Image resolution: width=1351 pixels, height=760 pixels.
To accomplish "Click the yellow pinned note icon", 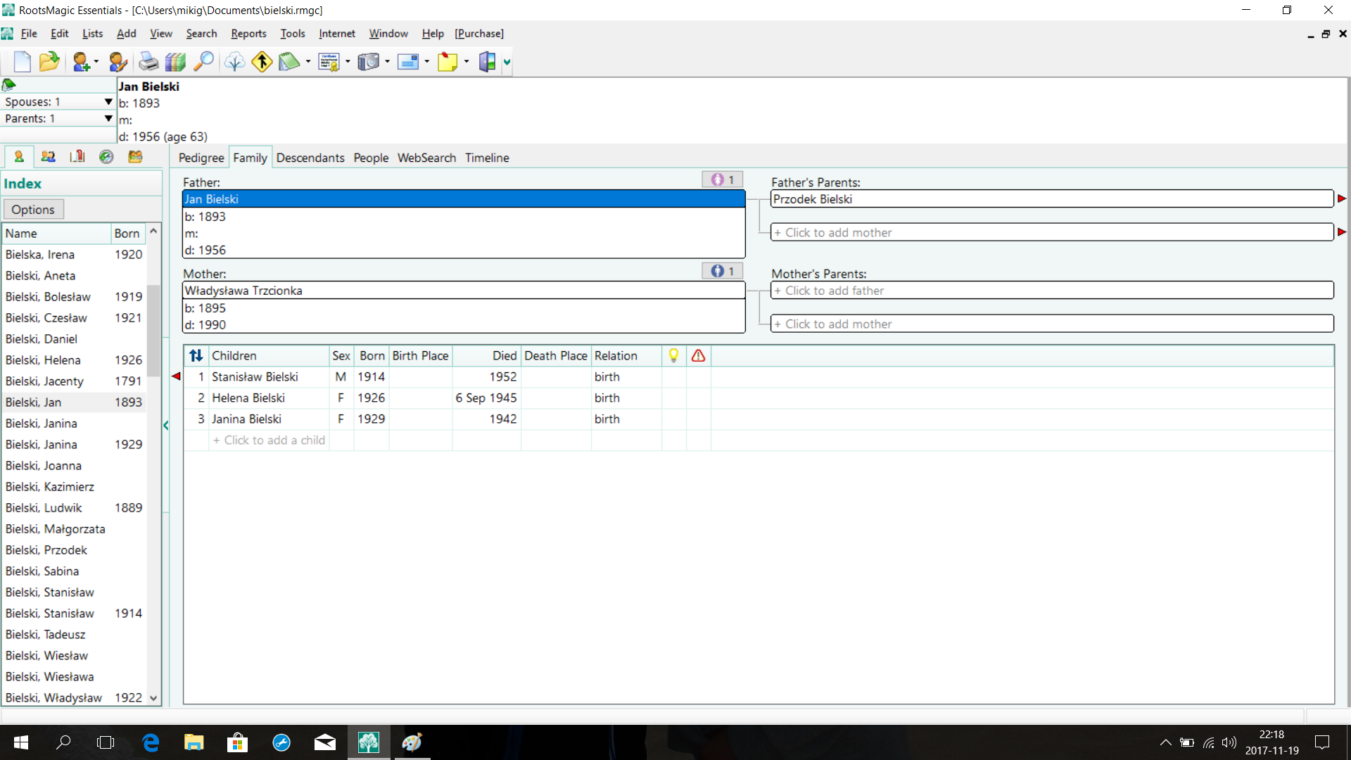I will pyautogui.click(x=448, y=62).
